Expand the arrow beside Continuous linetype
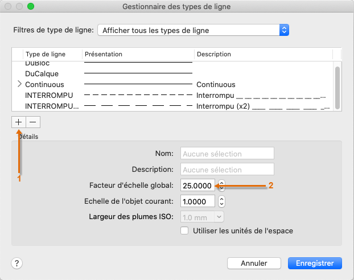 19,84
